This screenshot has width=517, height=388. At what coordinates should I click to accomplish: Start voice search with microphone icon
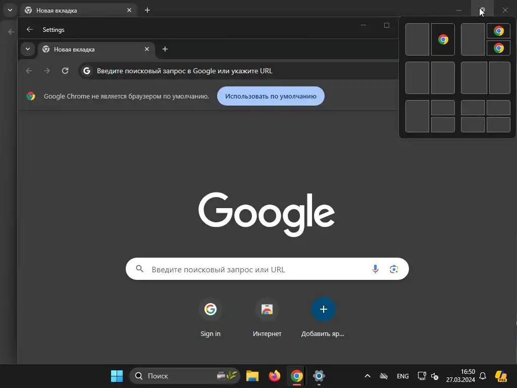coord(375,269)
